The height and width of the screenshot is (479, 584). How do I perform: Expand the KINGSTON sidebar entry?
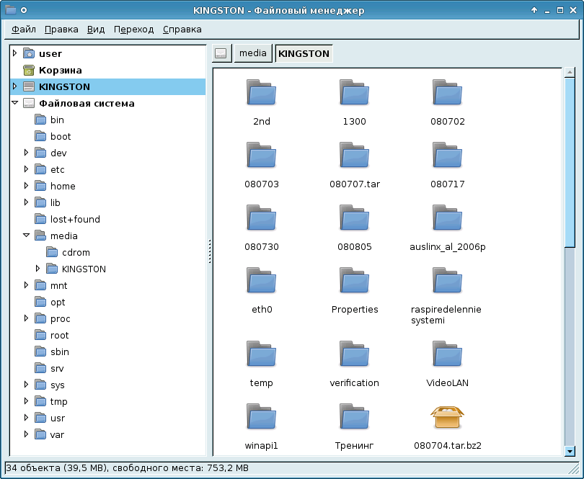click(x=16, y=86)
